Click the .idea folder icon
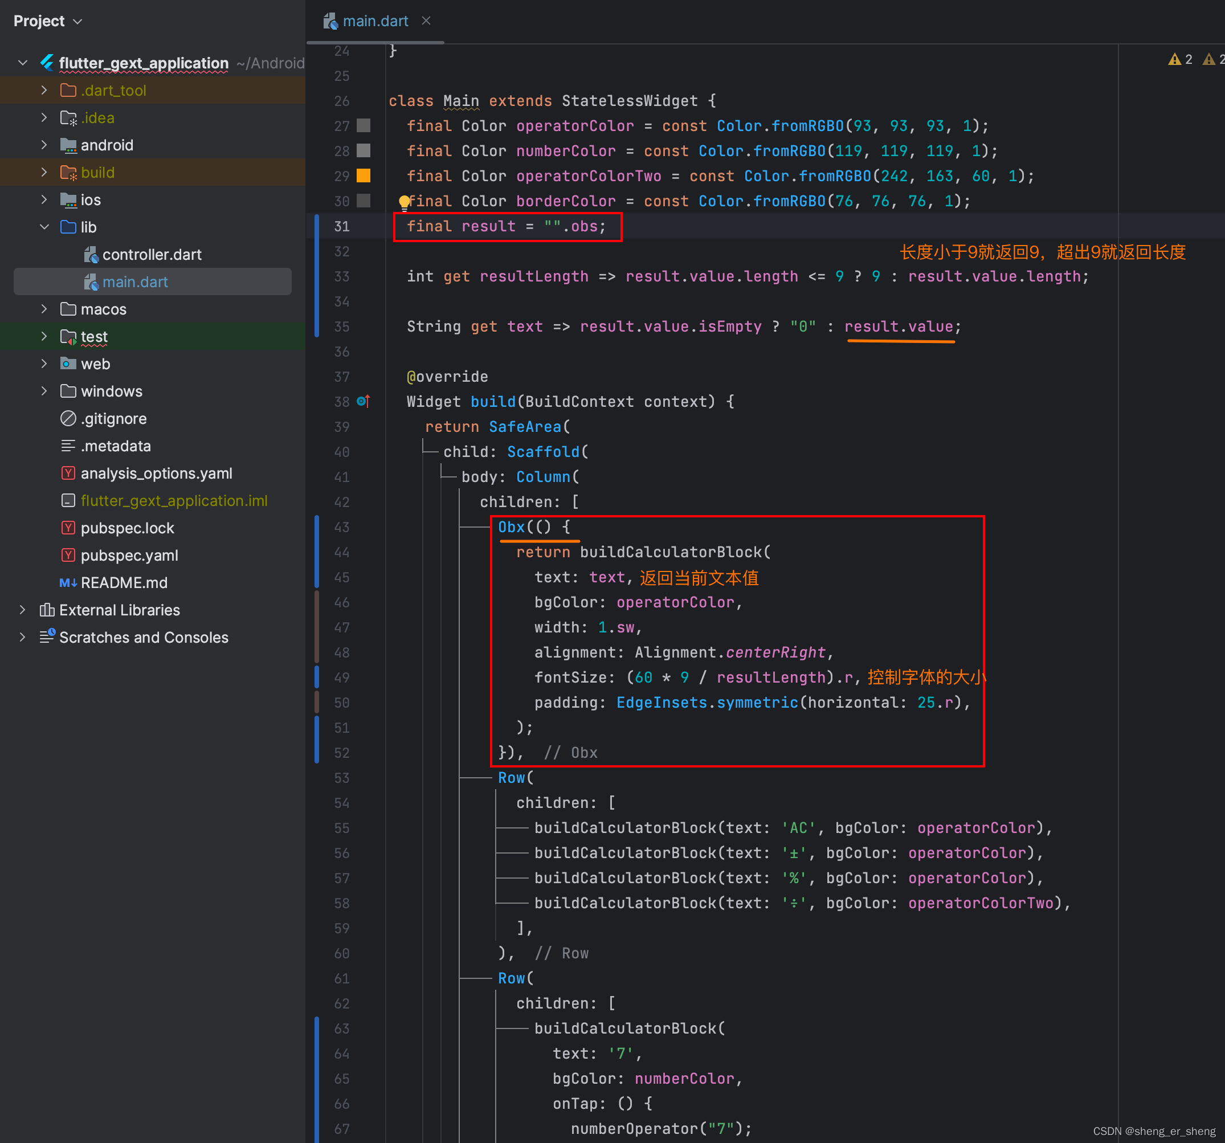 tap(68, 118)
